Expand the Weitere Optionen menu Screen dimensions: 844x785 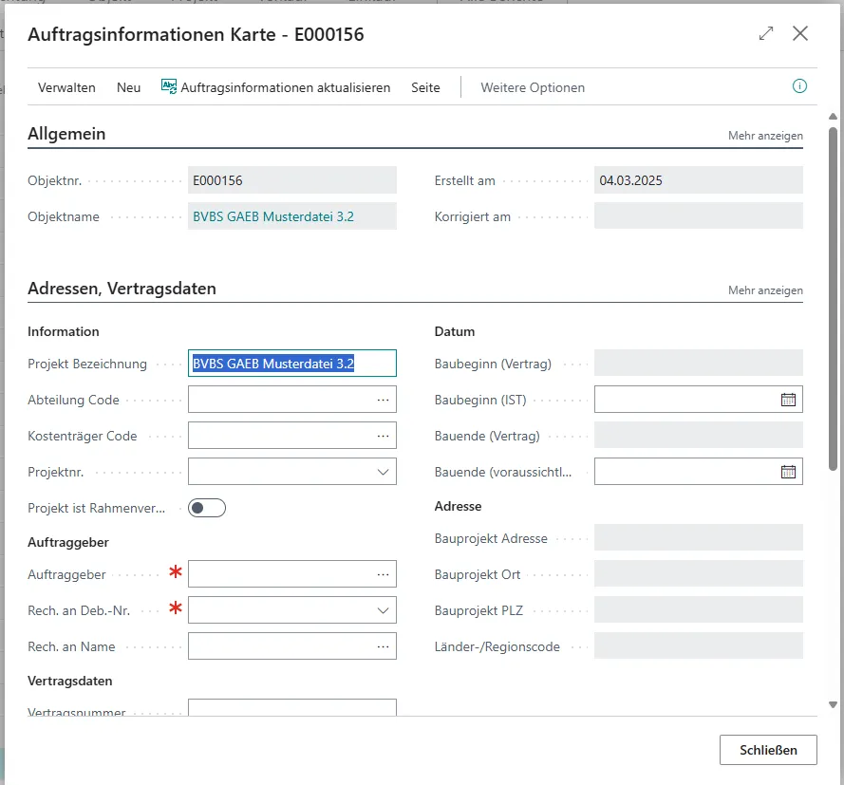(x=533, y=86)
